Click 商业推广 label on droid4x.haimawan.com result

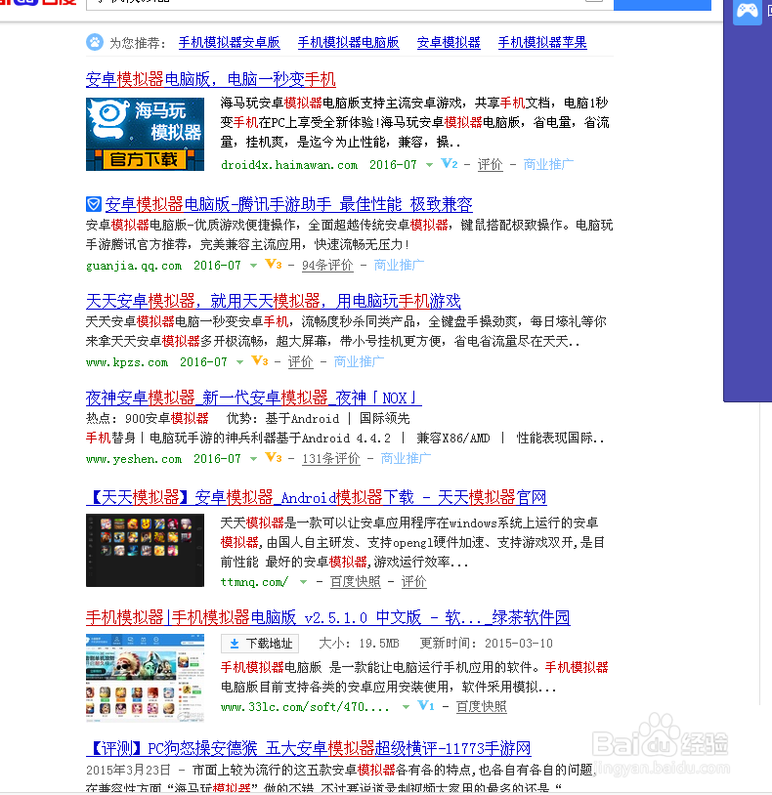click(548, 164)
